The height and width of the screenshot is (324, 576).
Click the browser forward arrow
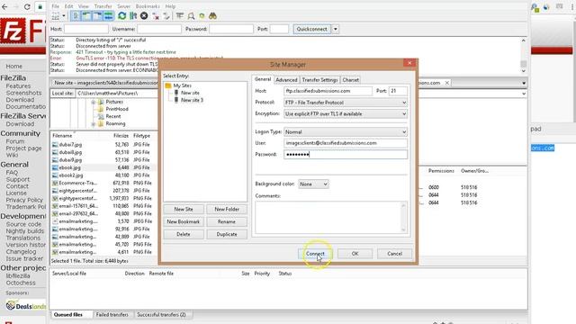pyautogui.click(x=16, y=6)
